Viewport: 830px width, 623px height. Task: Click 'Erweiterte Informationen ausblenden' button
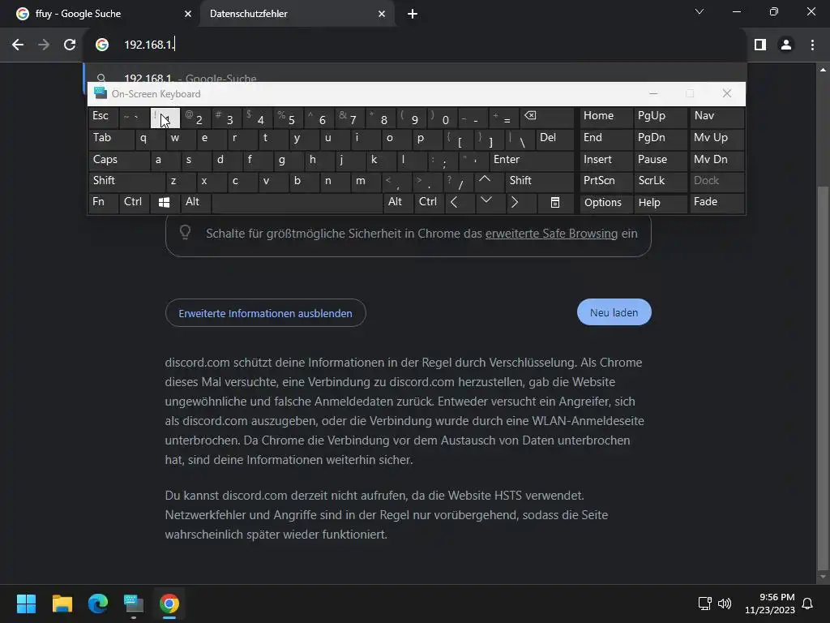point(265,313)
